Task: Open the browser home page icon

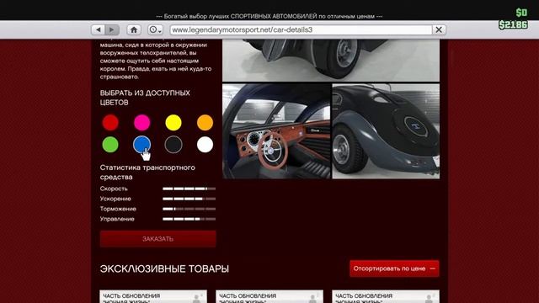Action: (x=134, y=30)
